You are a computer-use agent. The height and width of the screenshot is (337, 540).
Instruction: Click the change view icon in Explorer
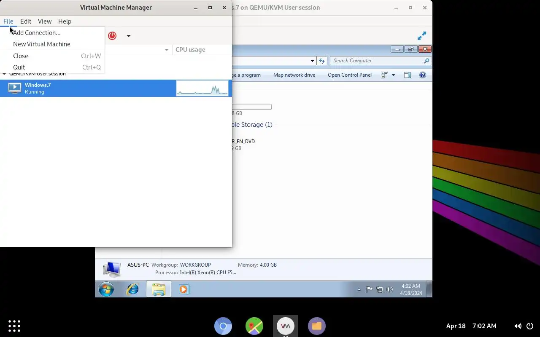(384, 75)
